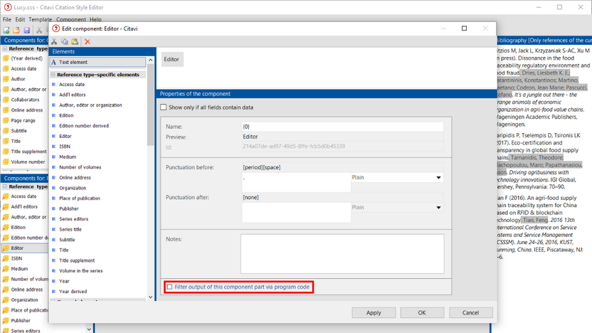Click Page range component in main window
The width and height of the screenshot is (592, 333).
[23, 120]
